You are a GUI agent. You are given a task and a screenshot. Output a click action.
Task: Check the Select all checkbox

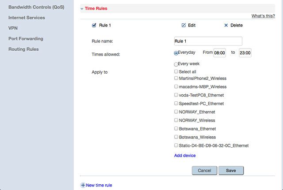pyautogui.click(x=176, y=71)
